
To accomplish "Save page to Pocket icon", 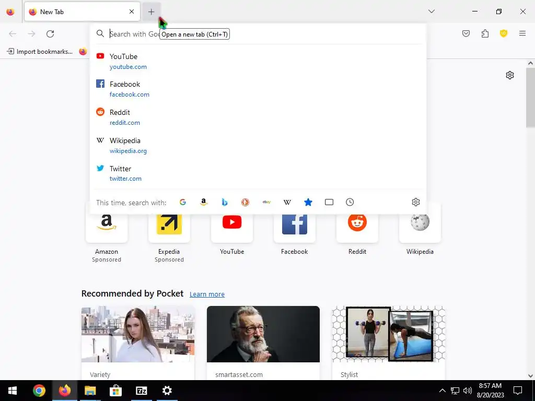I will (466, 33).
